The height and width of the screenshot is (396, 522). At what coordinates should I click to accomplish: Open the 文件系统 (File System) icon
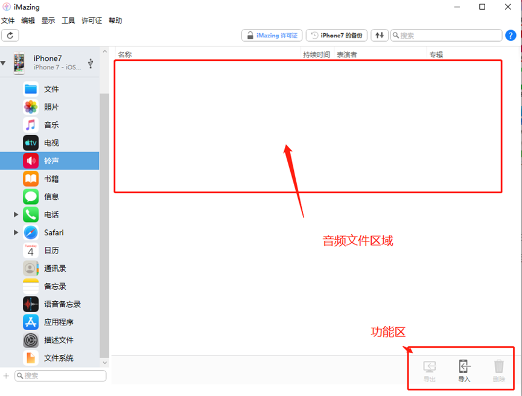tap(31, 358)
